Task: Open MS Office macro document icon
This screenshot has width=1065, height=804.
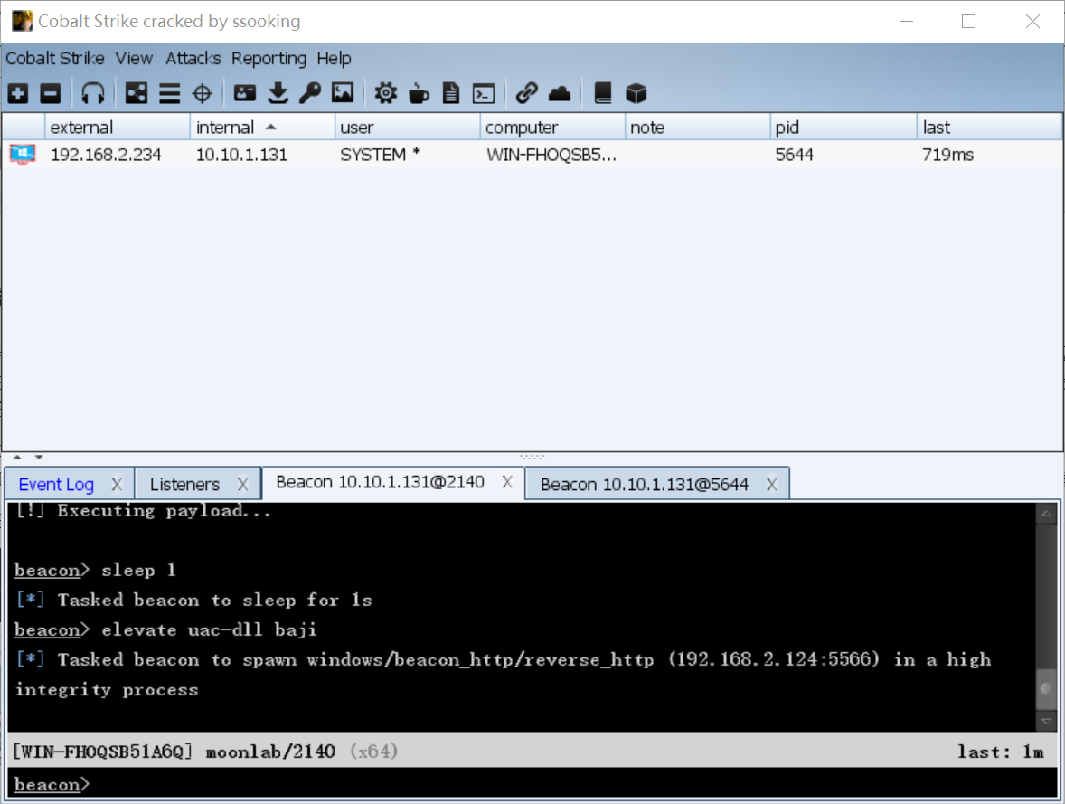Action: coord(451,93)
